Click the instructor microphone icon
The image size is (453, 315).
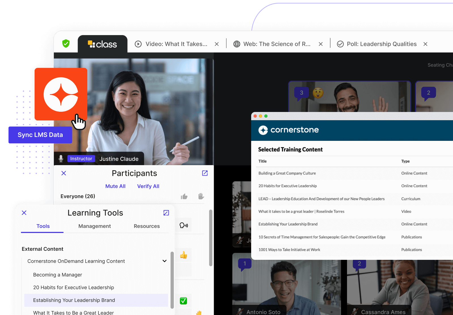tap(61, 159)
